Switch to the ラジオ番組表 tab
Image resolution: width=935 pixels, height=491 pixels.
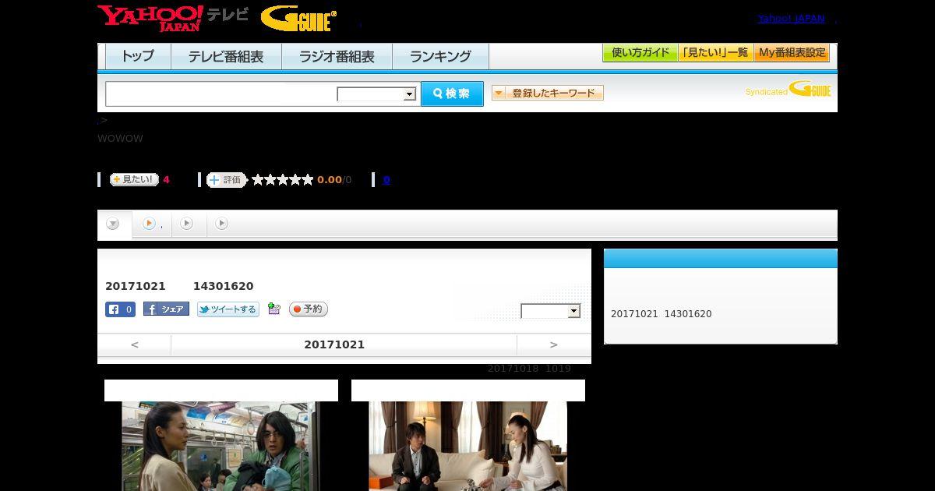(337, 56)
